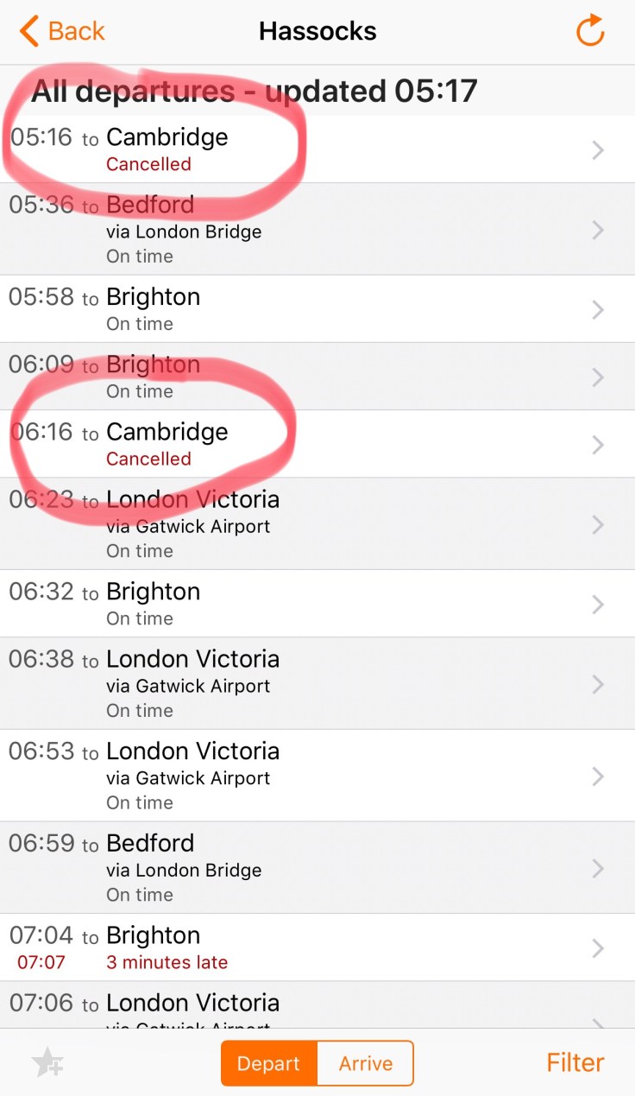Tap the add-to-favourites star icon
Image resolution: width=635 pixels, height=1096 pixels.
[47, 1062]
